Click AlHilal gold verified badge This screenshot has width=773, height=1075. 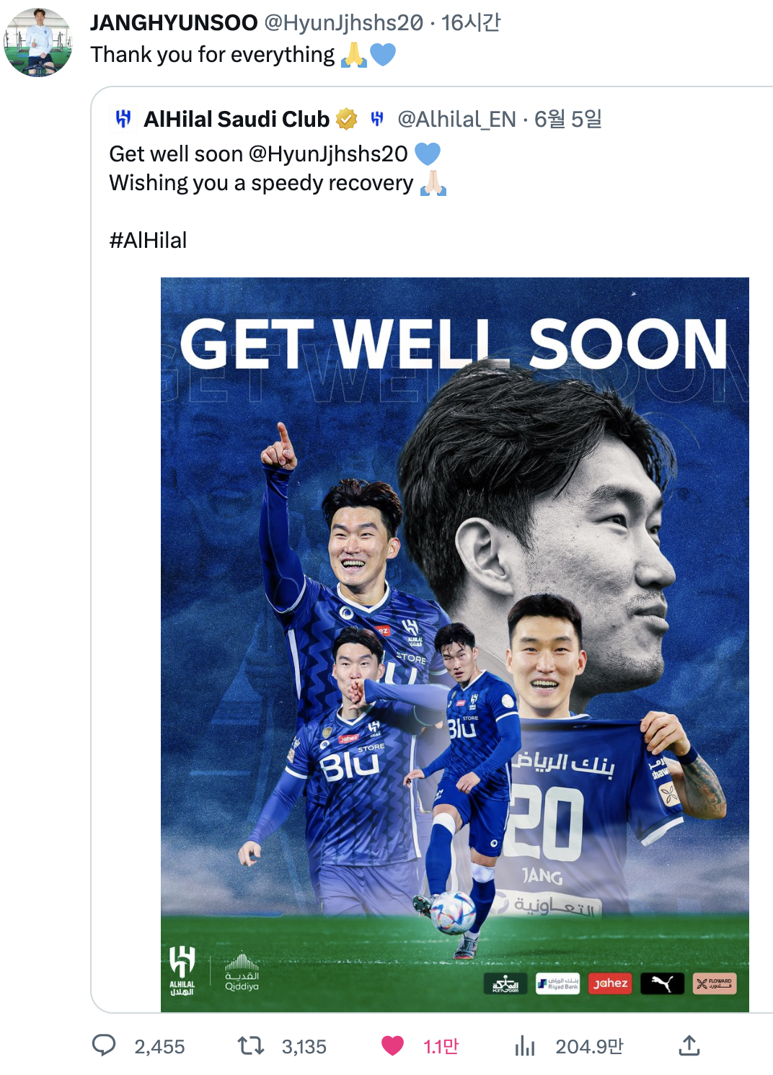point(347,119)
